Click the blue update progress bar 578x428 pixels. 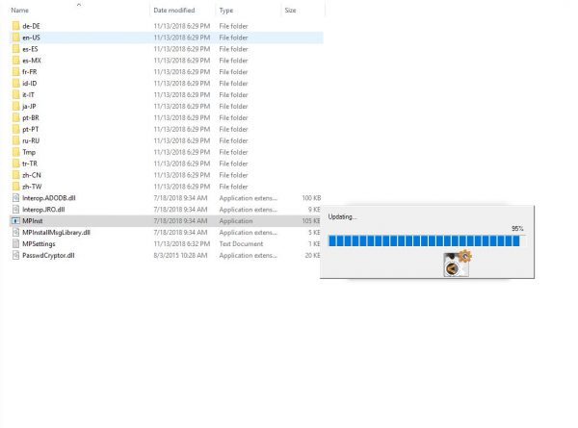pos(427,240)
